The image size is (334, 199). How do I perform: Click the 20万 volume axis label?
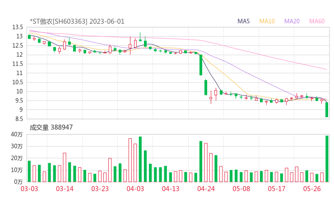coord(17,158)
